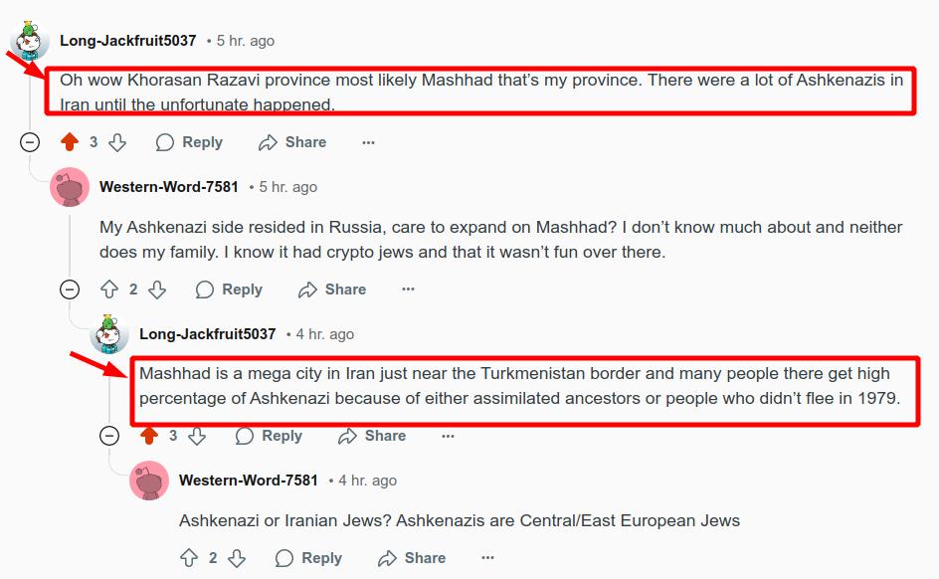939x579 pixels.
Task: Reply to the top Khorasan Razavi comment
Action: coord(189,142)
